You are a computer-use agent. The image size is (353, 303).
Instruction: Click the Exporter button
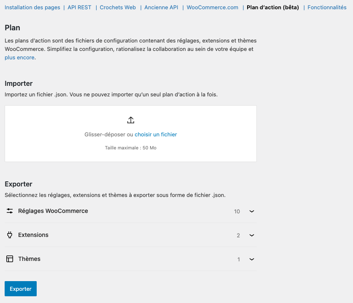click(x=21, y=289)
